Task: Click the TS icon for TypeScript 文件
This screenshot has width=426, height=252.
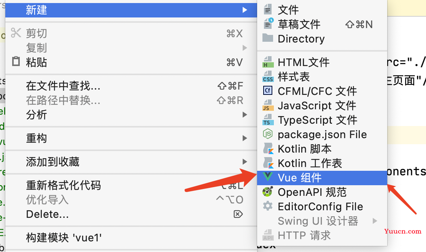Action: tap(268, 120)
